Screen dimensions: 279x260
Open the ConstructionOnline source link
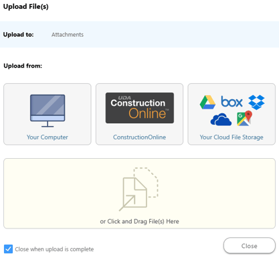point(139,137)
